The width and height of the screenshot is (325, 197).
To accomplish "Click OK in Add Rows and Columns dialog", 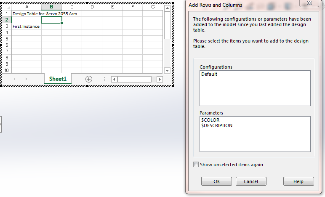I will pos(216,181).
